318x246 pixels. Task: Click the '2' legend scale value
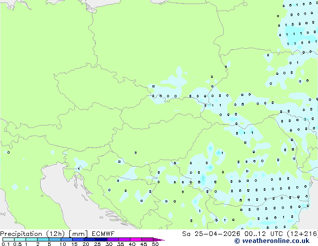click(x=38, y=244)
